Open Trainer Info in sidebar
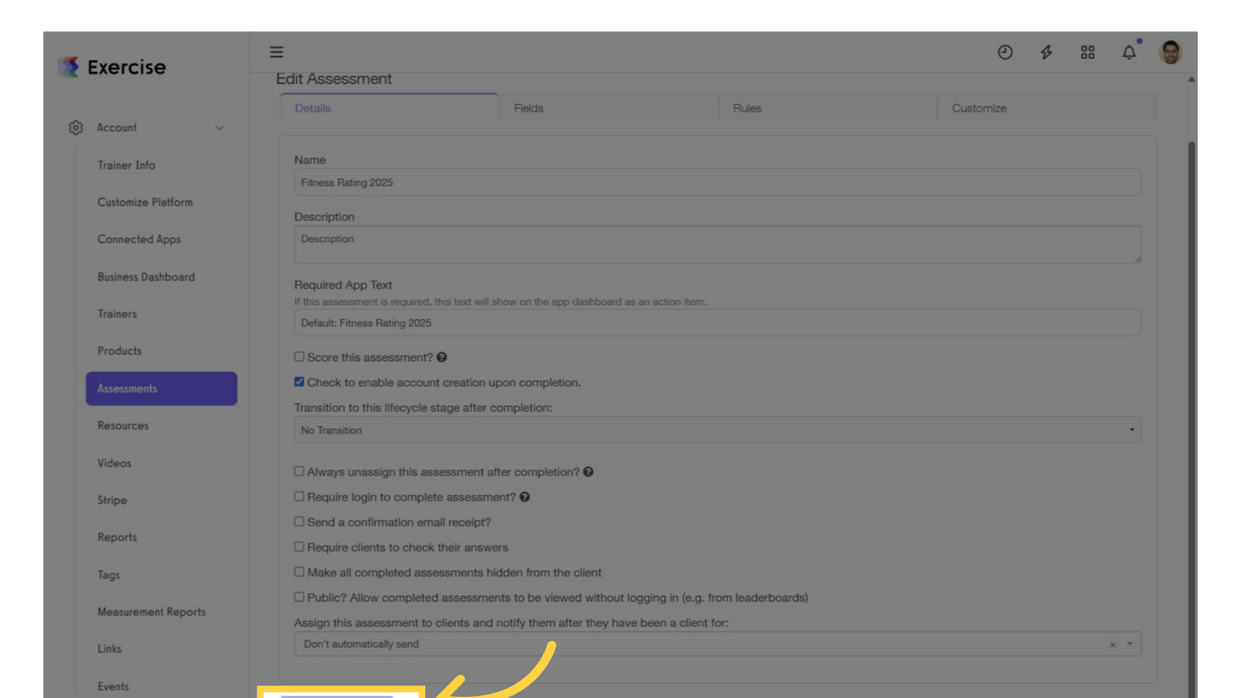The width and height of the screenshot is (1241, 698). pos(127,165)
